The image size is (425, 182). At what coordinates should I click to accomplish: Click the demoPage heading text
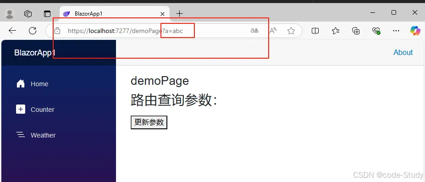tap(160, 81)
